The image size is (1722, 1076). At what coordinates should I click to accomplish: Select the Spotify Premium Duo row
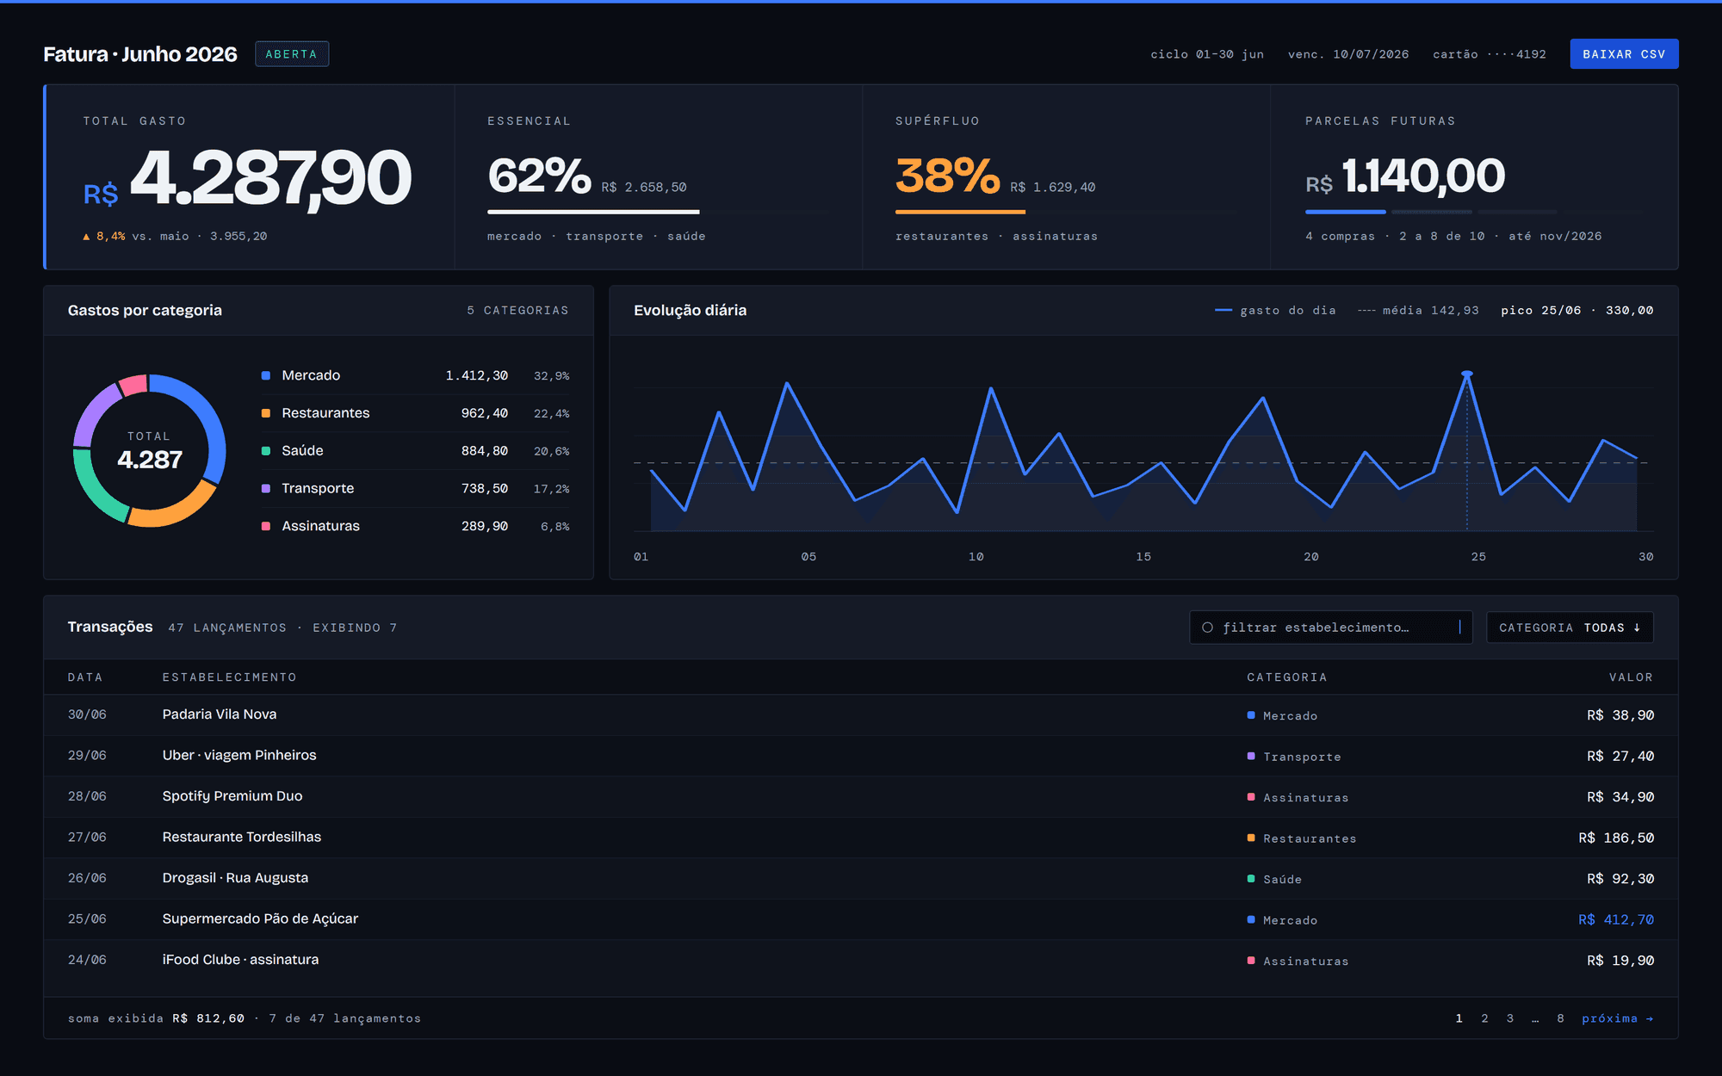(x=861, y=797)
